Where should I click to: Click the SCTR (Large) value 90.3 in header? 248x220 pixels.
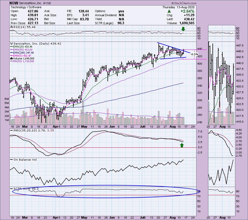pos(121,23)
